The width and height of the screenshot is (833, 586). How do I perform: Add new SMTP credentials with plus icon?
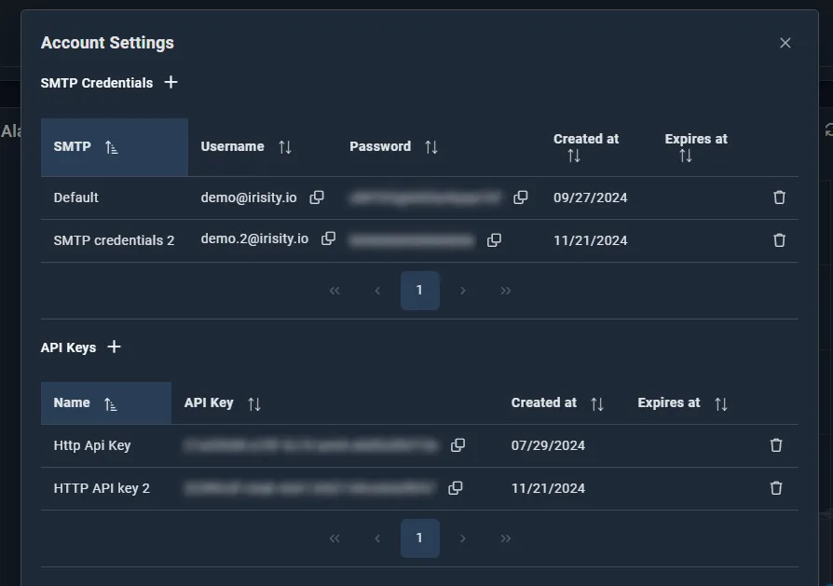(x=171, y=82)
